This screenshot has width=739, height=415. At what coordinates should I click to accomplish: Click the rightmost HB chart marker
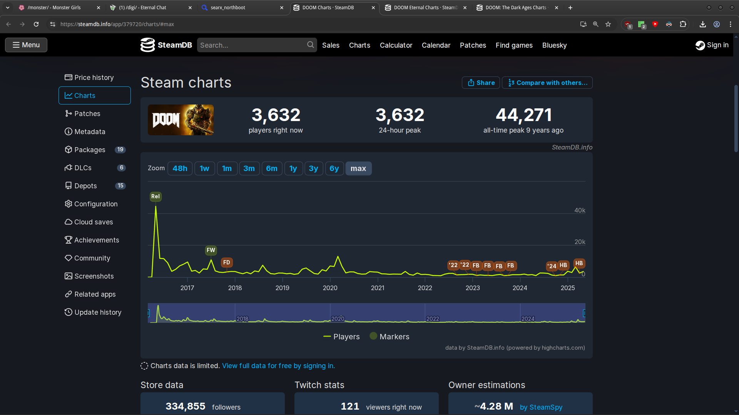579,263
